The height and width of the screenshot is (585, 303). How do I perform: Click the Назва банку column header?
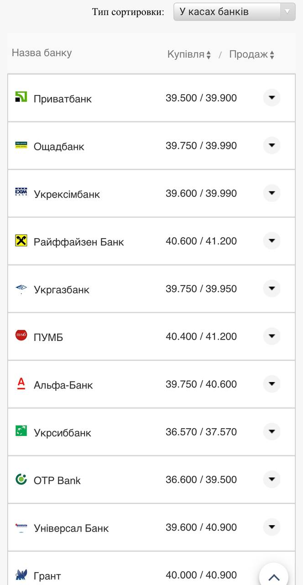42,53
